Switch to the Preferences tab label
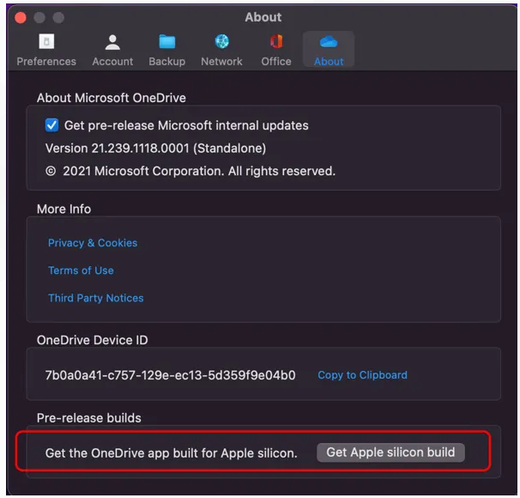Image resolution: width=520 pixels, height=498 pixels. (46, 61)
